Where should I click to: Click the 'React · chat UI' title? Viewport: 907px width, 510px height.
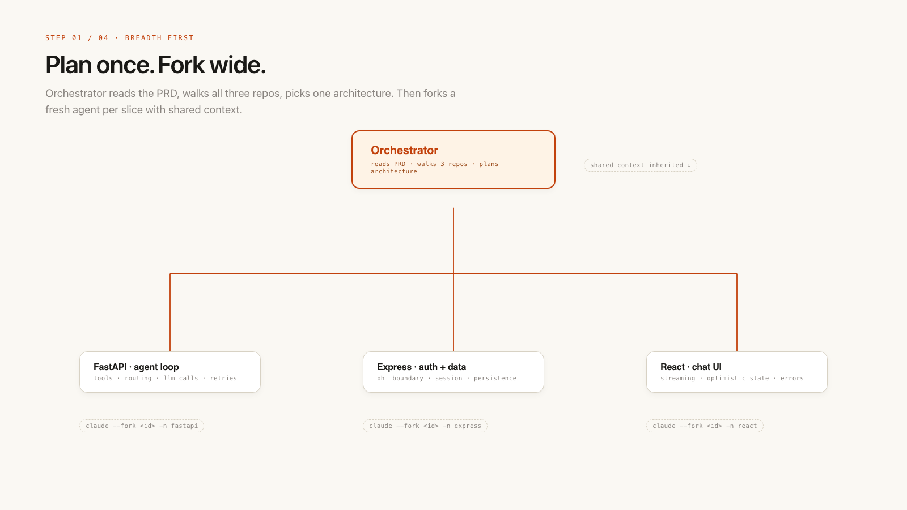pyautogui.click(x=690, y=367)
